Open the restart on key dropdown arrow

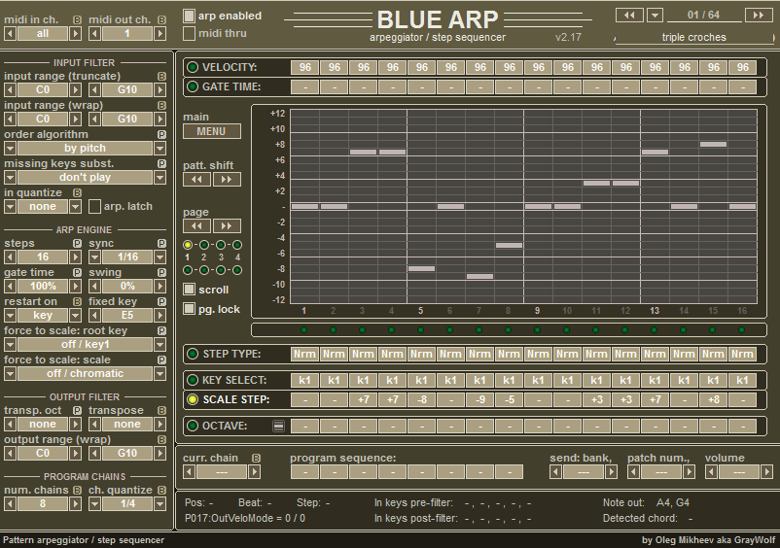[75, 315]
